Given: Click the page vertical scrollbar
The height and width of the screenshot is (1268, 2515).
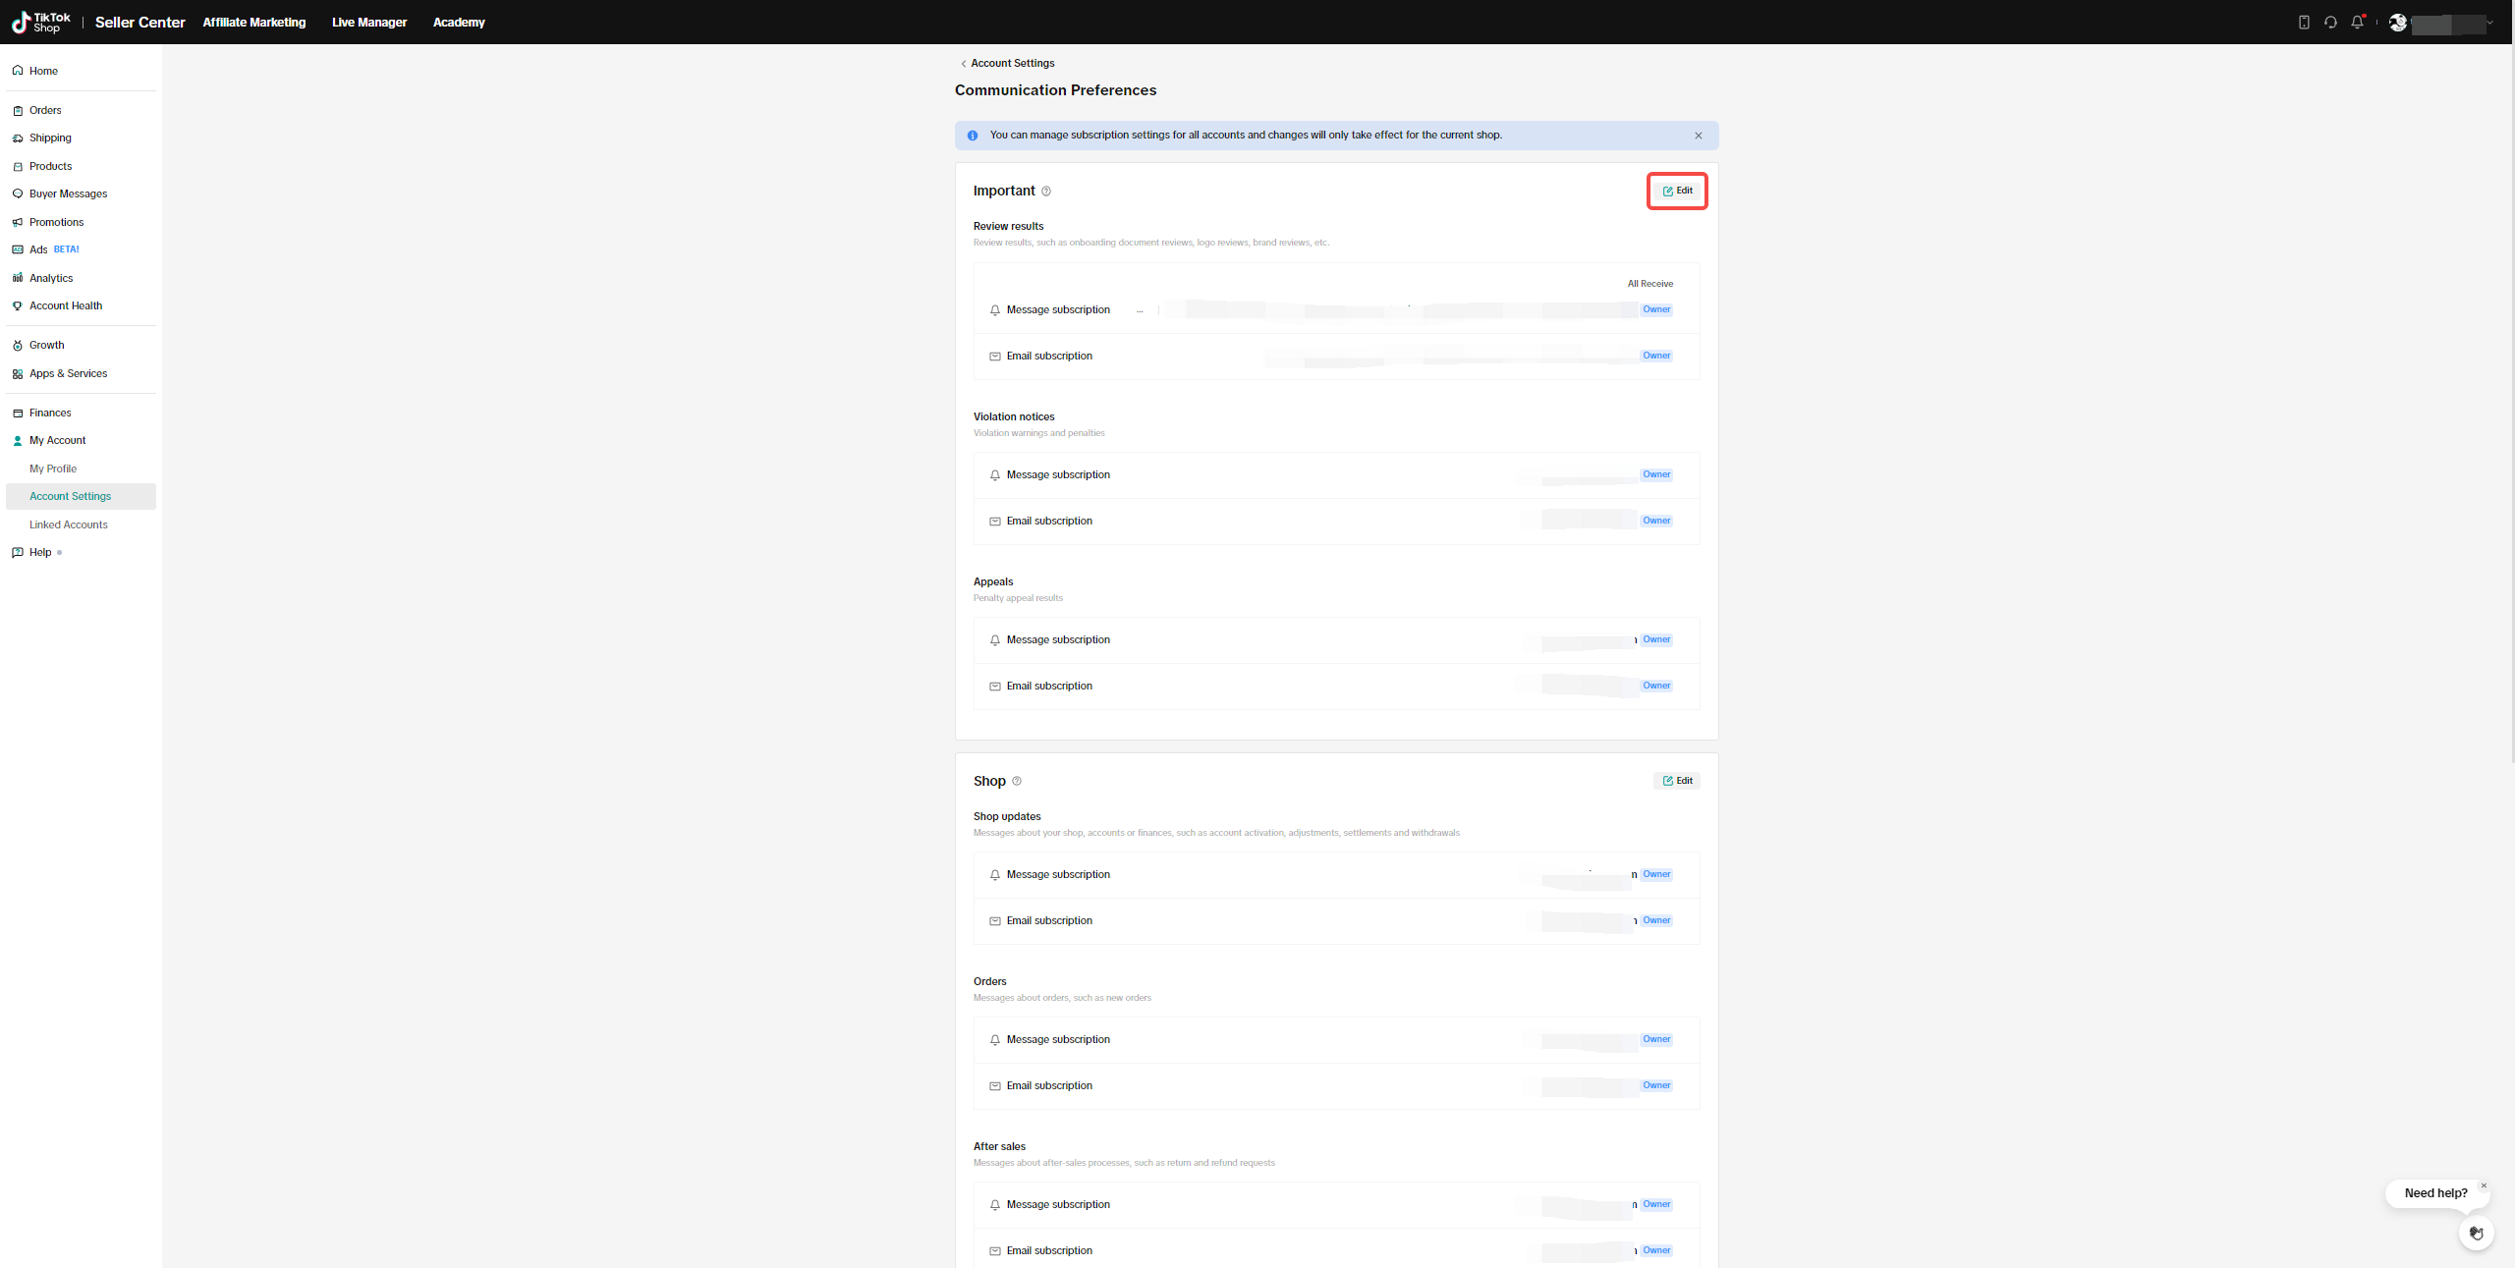Looking at the screenshot, I should [x=2511, y=393].
